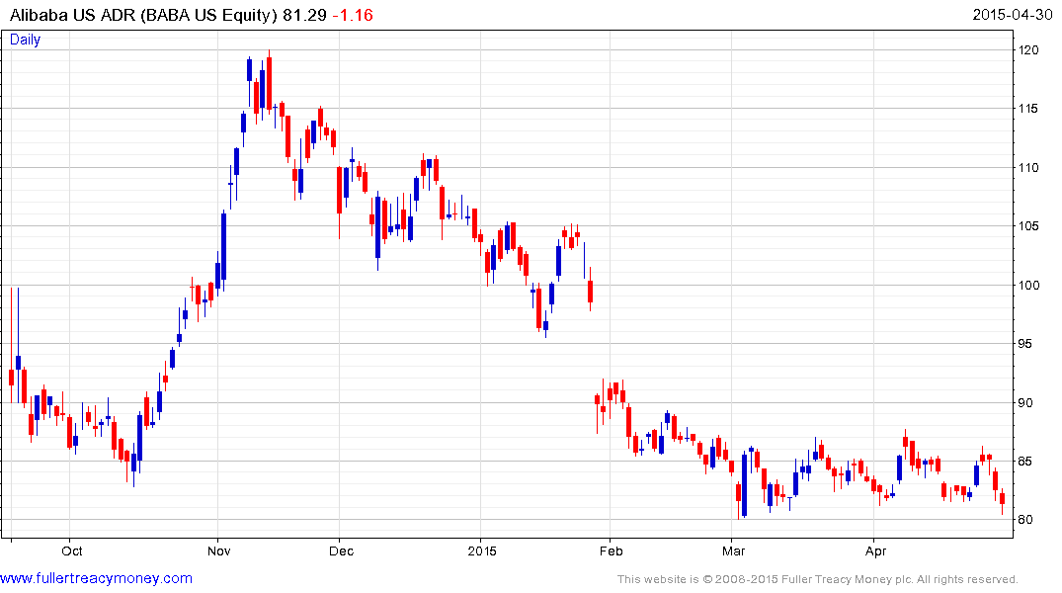The height and width of the screenshot is (593, 1062).
Task: Click the Nov date axis label
Action: pos(218,551)
